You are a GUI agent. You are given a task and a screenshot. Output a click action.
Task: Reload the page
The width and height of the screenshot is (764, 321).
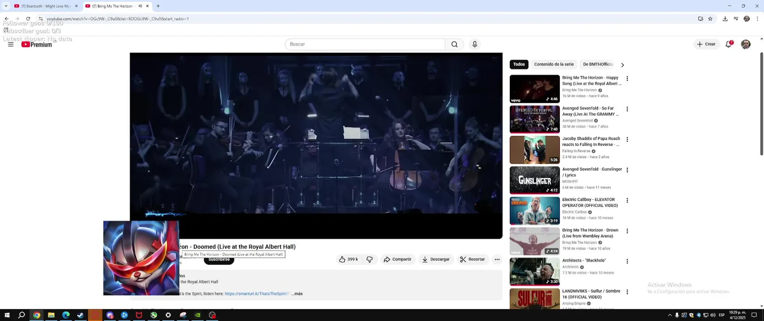tap(28, 19)
